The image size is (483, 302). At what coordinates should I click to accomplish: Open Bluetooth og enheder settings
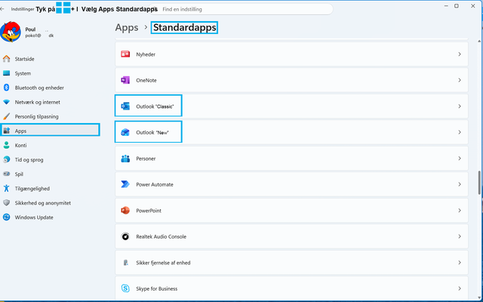point(50,88)
